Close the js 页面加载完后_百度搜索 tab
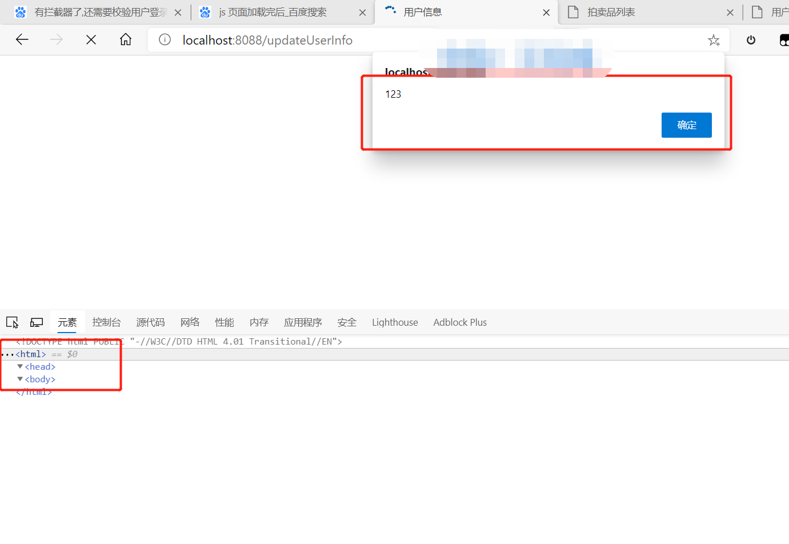 (362, 11)
